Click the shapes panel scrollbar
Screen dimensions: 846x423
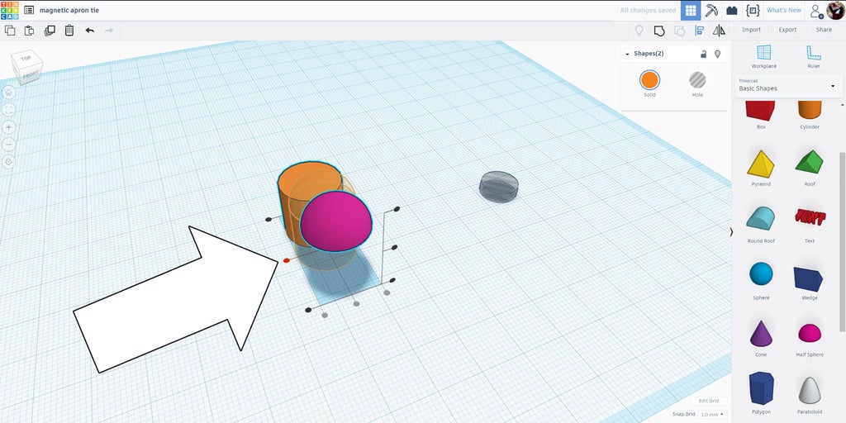(x=844, y=243)
